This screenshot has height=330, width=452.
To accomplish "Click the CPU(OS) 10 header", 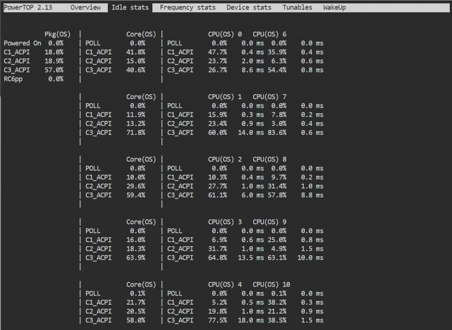I will point(271,285).
